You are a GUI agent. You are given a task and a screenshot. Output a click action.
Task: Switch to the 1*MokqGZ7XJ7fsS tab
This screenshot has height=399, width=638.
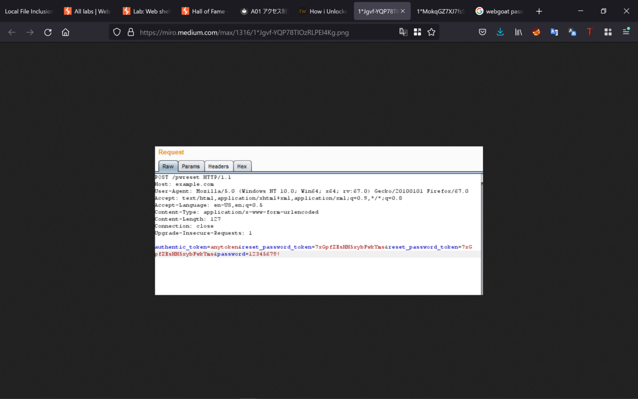tap(441, 11)
